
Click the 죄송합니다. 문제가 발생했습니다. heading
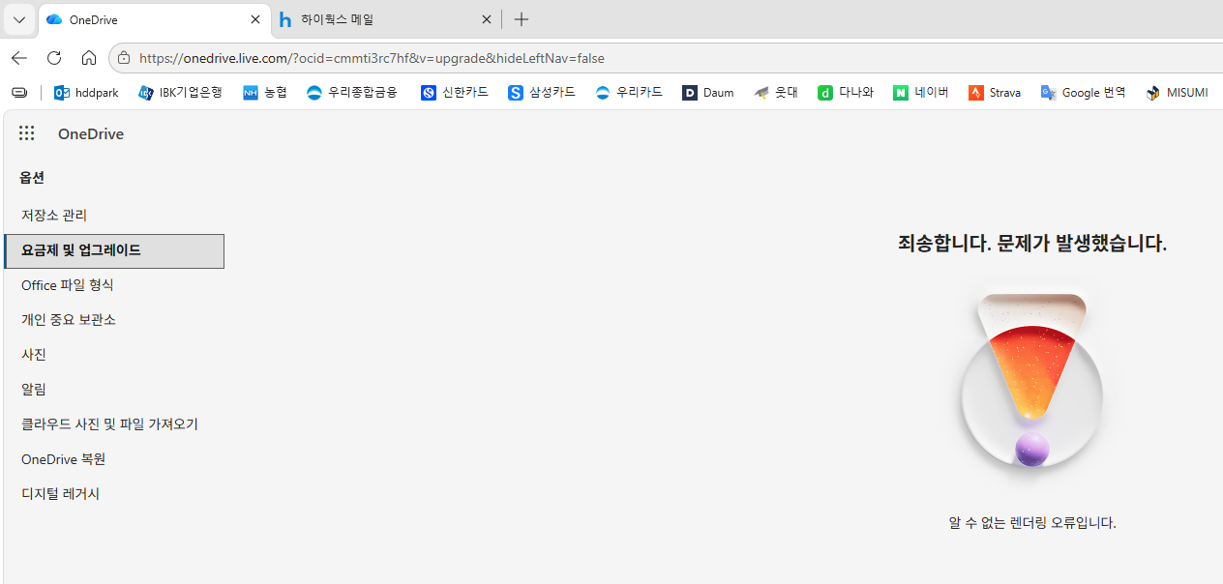(x=1032, y=244)
